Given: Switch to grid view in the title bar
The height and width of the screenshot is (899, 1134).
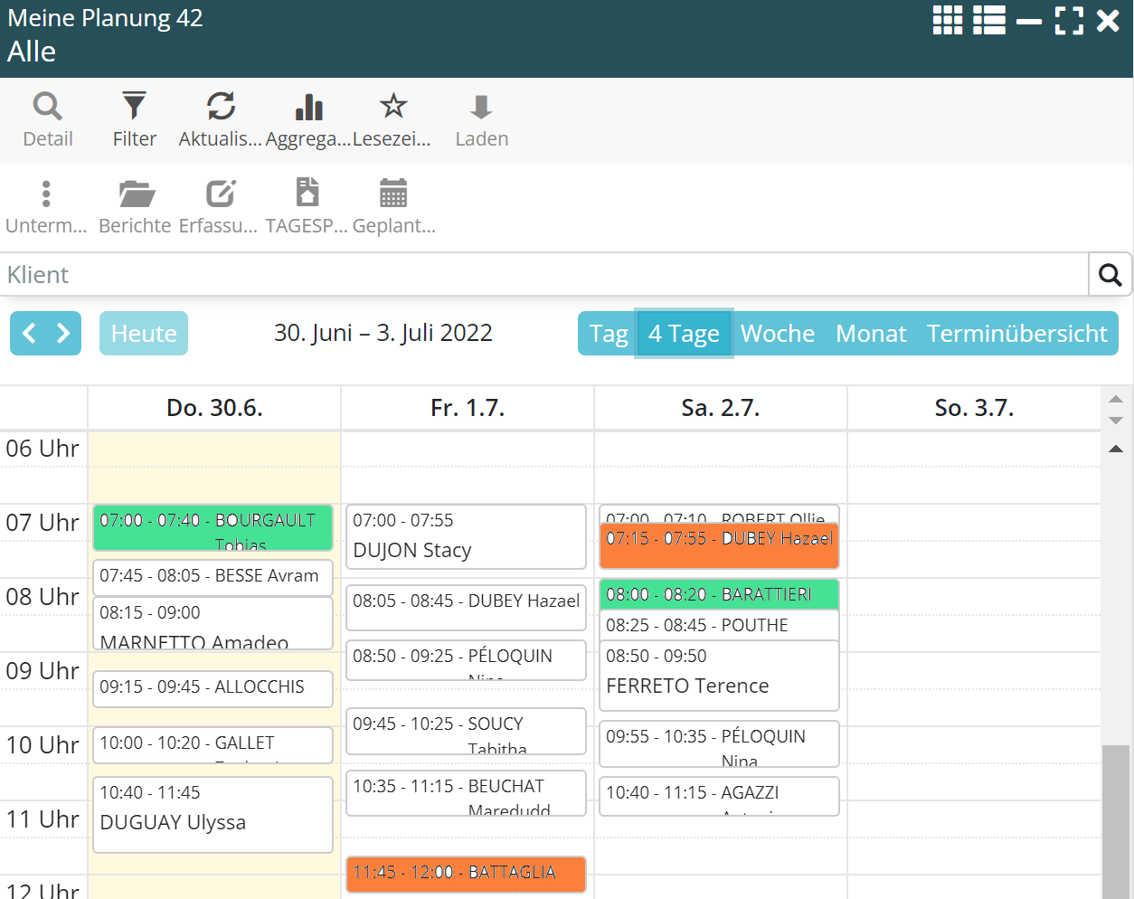Looking at the screenshot, I should (x=948, y=20).
